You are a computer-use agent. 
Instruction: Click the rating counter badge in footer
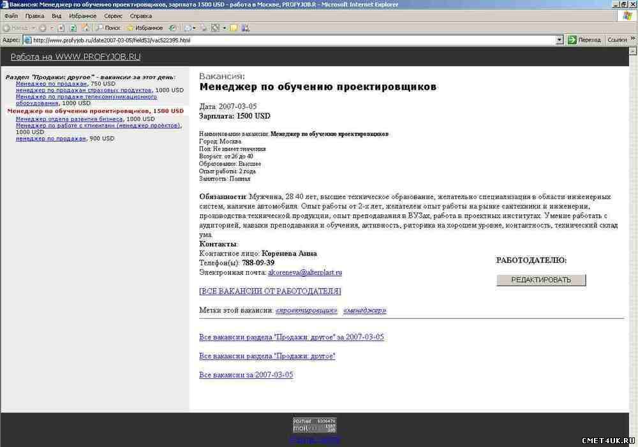tap(315, 425)
